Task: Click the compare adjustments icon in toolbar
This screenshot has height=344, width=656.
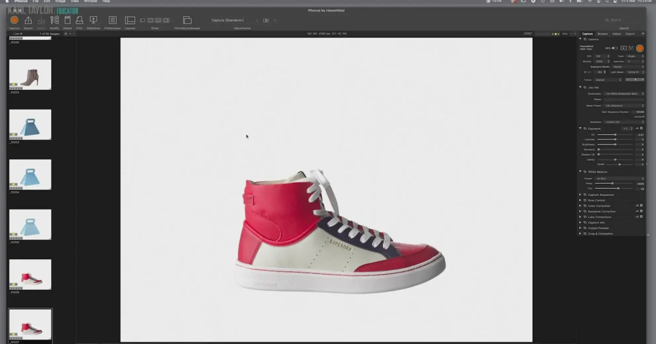Action: tap(266, 20)
